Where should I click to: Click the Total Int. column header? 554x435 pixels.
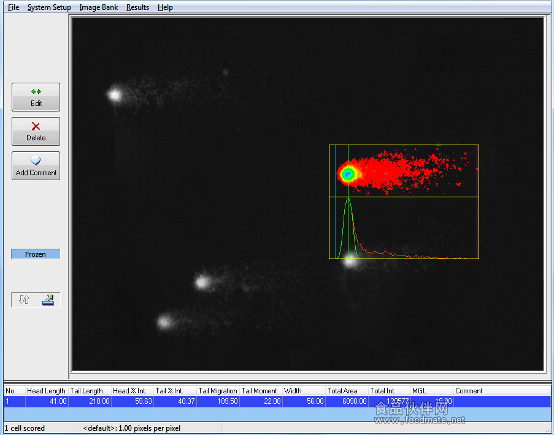390,390
